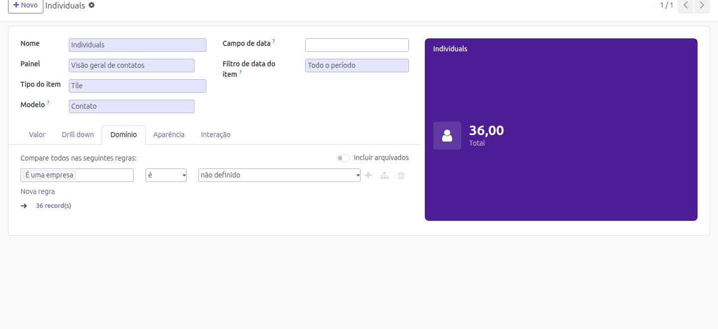Open the 'não definido' value dropdown
718x329 pixels.
(x=279, y=175)
